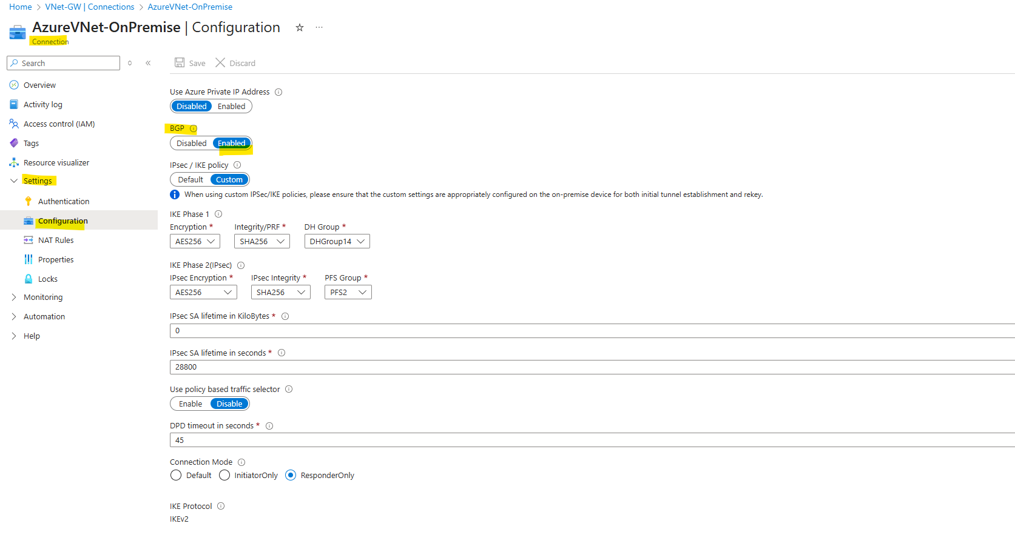Open IPsec Encryption AES256 dropdown

click(x=203, y=292)
